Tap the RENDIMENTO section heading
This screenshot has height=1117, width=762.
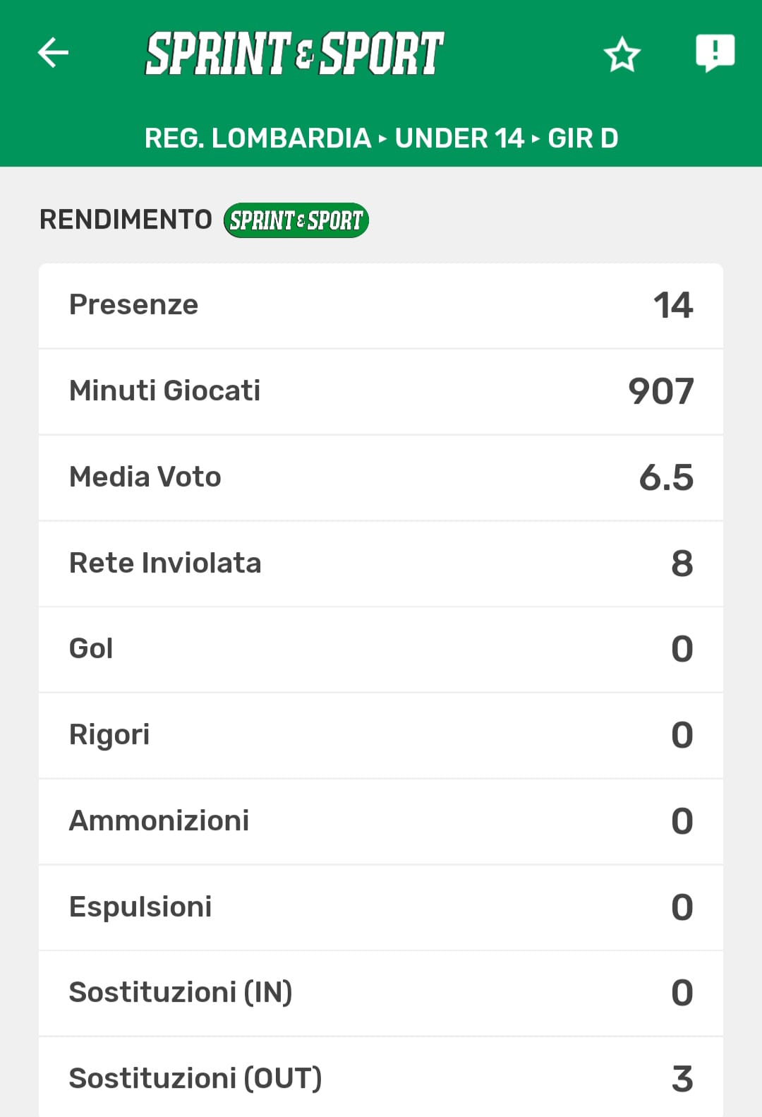coord(126,220)
